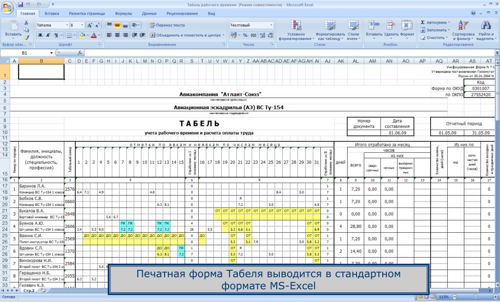The image size is (500, 302).
Task: Switch to the Вид tab
Action: 211,13
